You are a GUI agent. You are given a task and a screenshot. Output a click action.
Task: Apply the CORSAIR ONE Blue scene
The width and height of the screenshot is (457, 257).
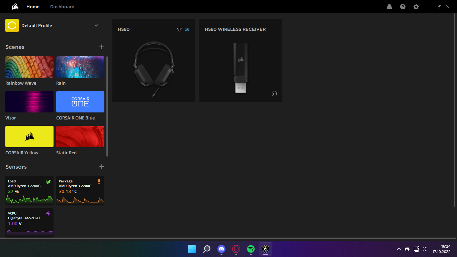coord(80,102)
